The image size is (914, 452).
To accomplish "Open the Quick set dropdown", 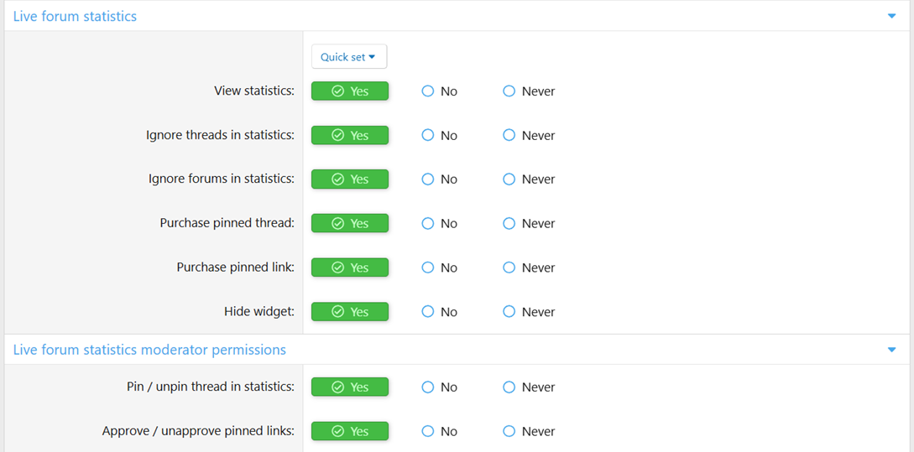I will (x=348, y=57).
